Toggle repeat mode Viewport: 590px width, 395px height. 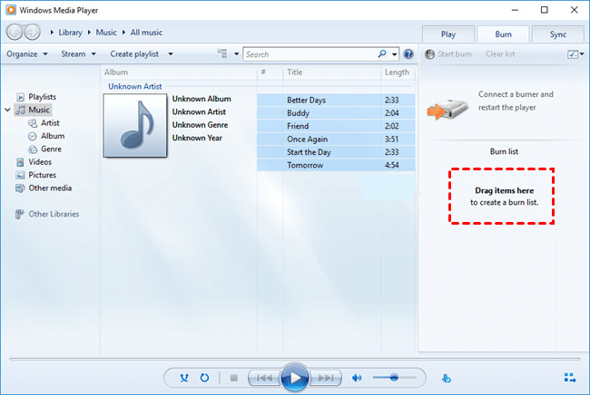204,378
